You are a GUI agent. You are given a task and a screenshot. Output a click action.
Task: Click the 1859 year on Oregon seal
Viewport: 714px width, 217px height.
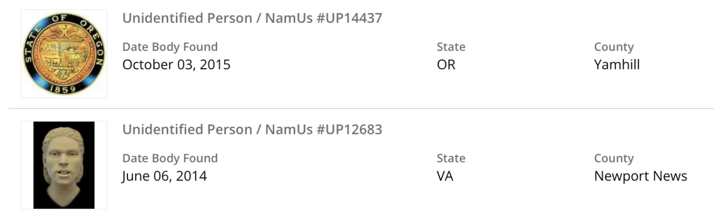64,89
